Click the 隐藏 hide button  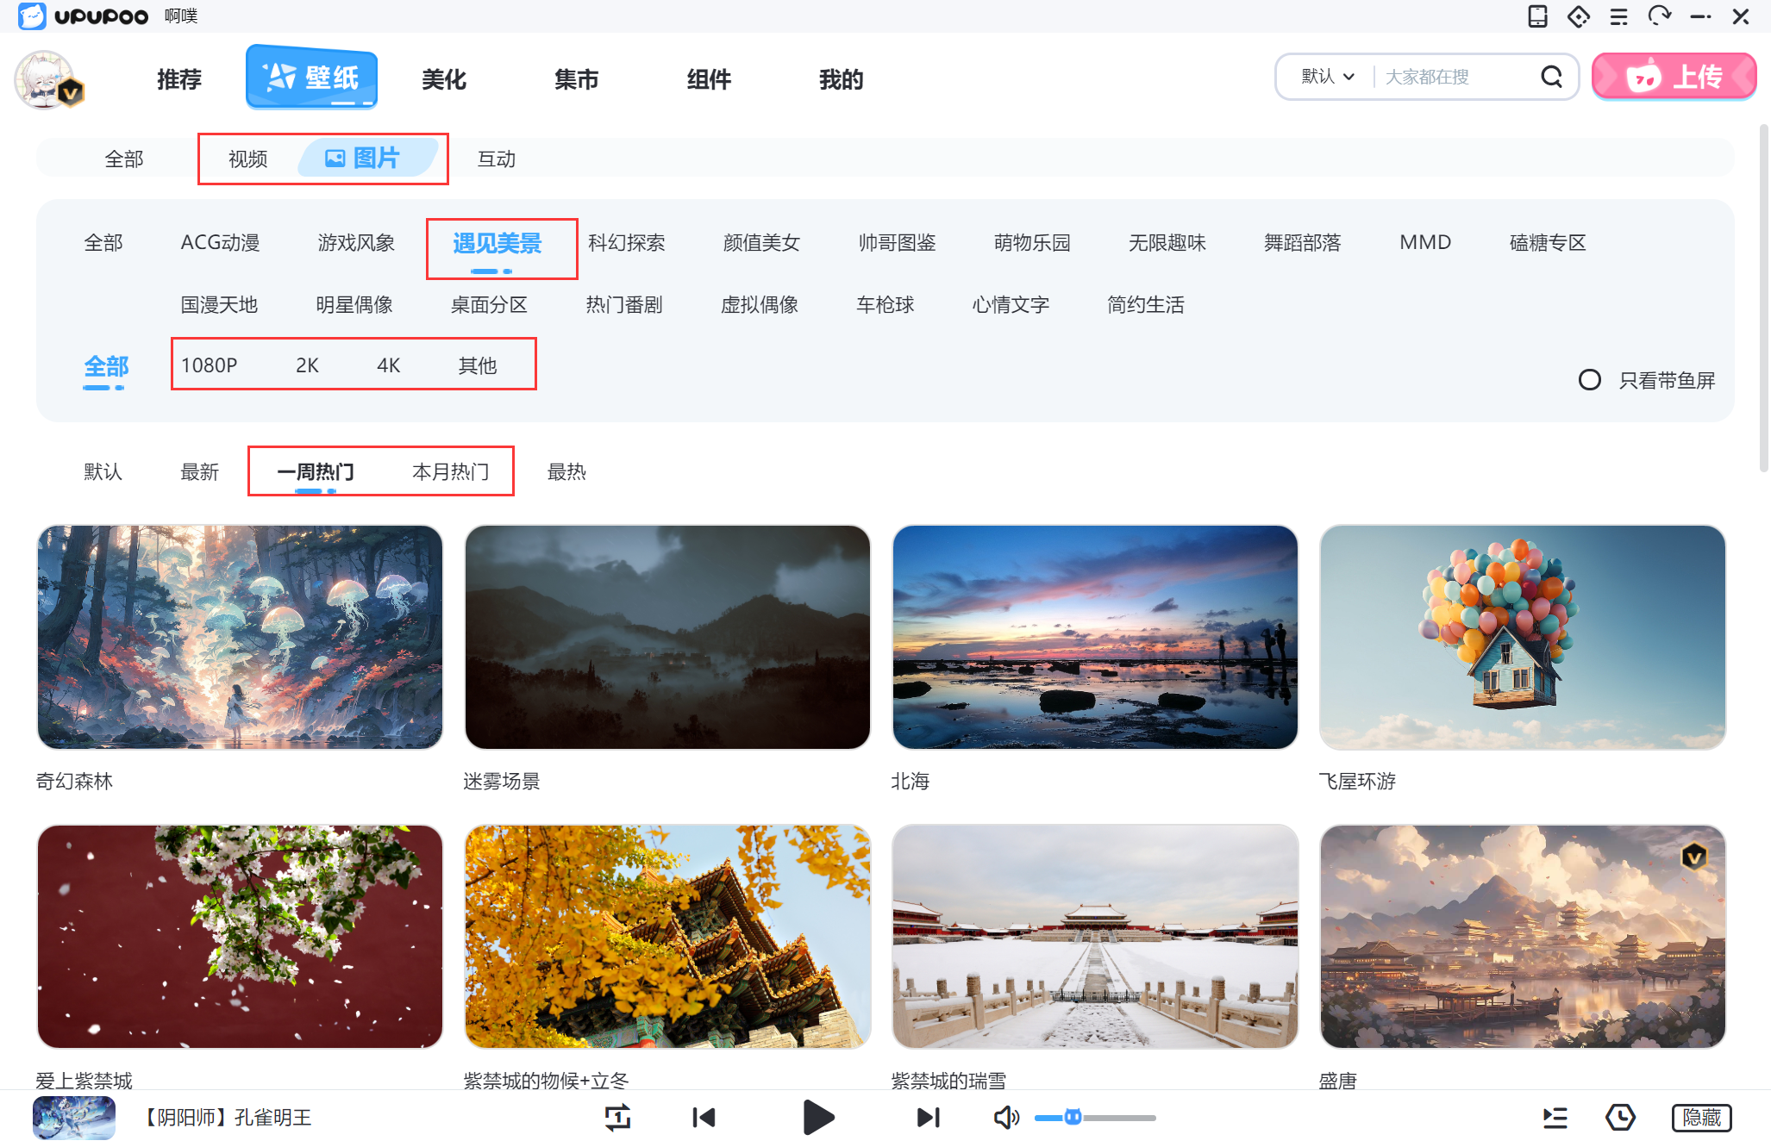1701,1118
